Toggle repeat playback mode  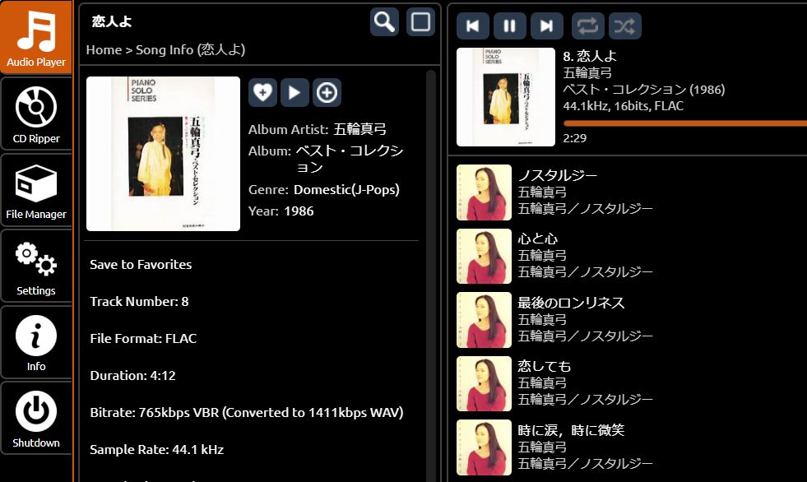(587, 25)
